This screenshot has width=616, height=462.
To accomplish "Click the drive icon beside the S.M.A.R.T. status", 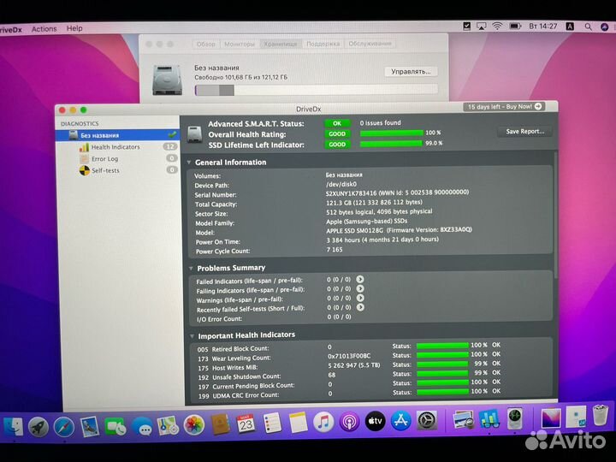I will pyautogui.click(x=194, y=135).
